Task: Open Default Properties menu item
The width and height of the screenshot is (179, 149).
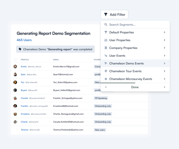Action: [x=135, y=32]
